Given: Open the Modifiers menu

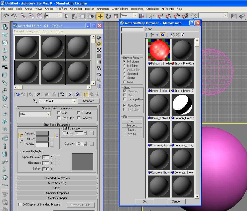Looking at the screenshot, I should point(62,9).
